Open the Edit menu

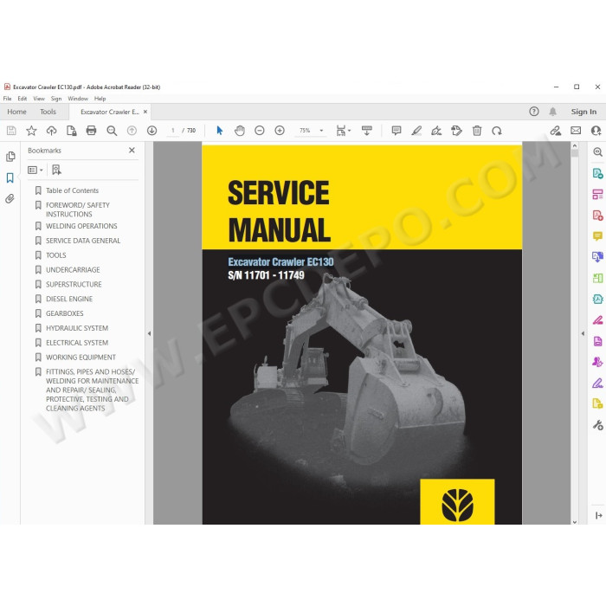[22, 99]
